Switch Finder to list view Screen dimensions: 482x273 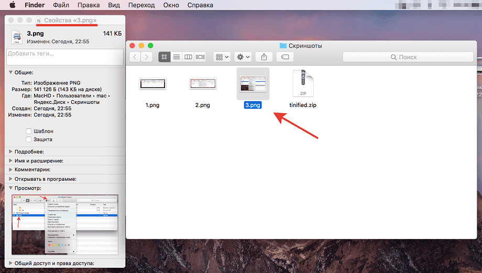pyautogui.click(x=177, y=57)
